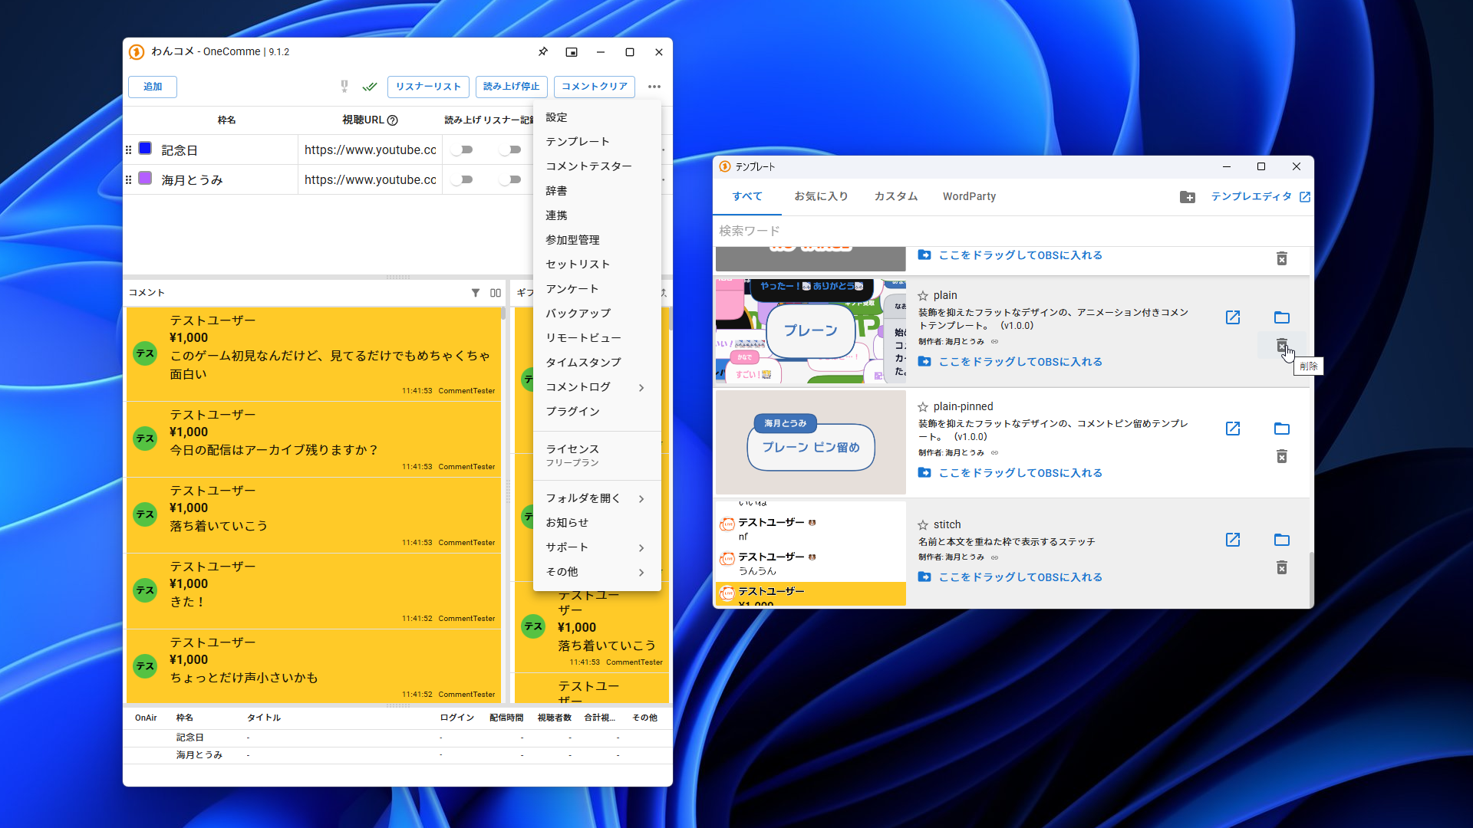This screenshot has width=1473, height=828.
Task: Delete the plain template
Action: pyautogui.click(x=1282, y=346)
